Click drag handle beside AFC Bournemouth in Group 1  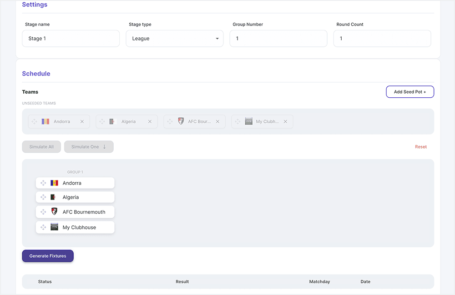43,212
